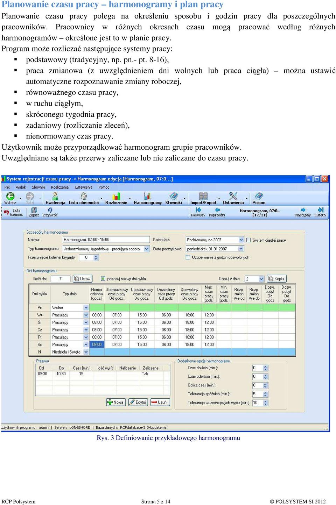Open day type dropdown for Wt row
Viewport: 336px width, 505px height.
coord(86,315)
